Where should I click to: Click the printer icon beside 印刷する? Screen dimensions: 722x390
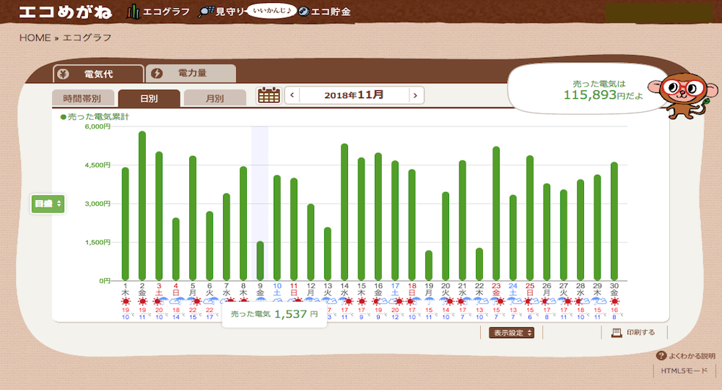[x=617, y=332]
